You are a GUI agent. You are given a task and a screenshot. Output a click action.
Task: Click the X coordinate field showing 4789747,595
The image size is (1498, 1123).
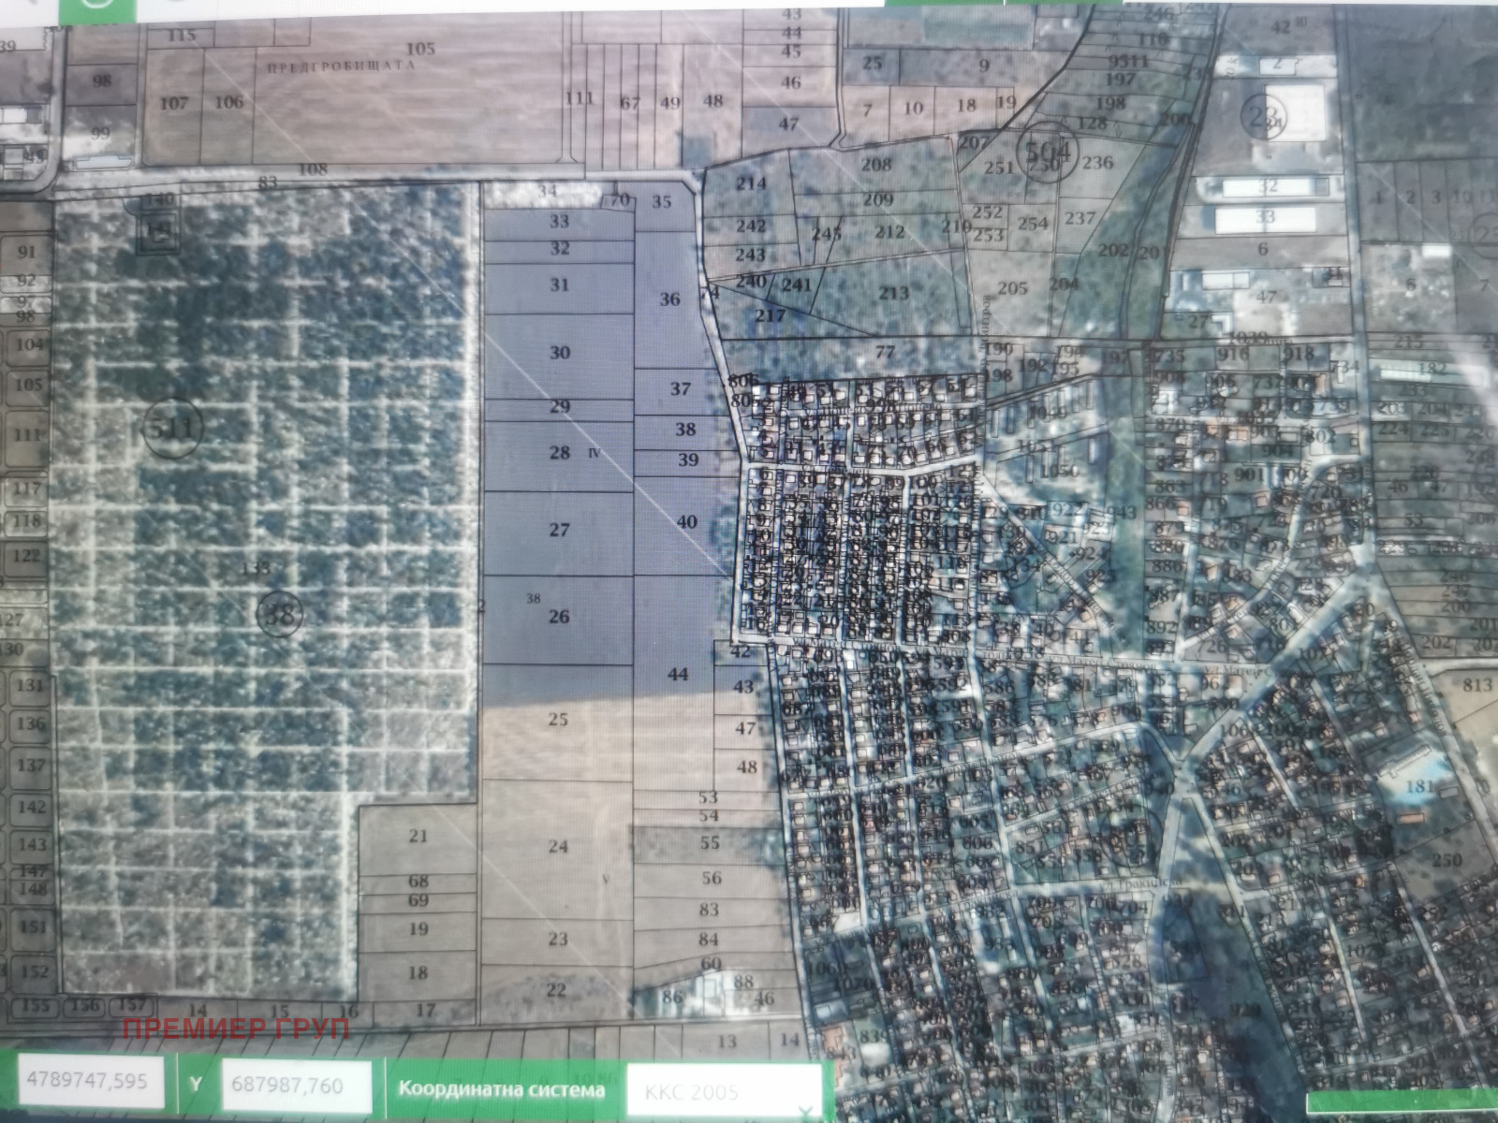87,1080
